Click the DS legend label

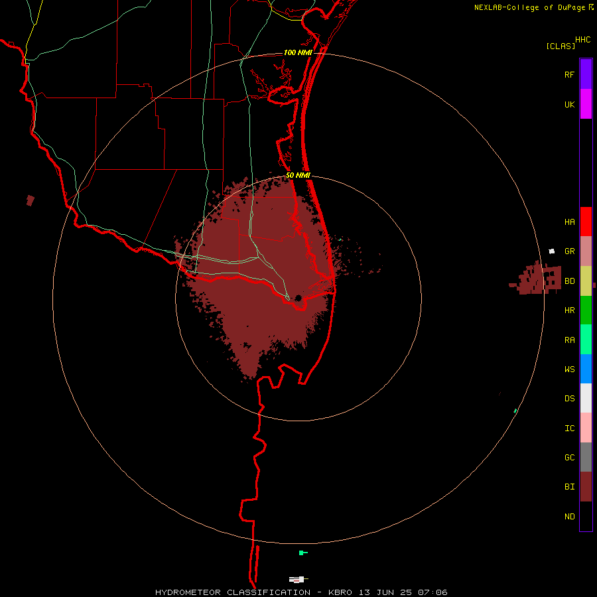point(569,399)
